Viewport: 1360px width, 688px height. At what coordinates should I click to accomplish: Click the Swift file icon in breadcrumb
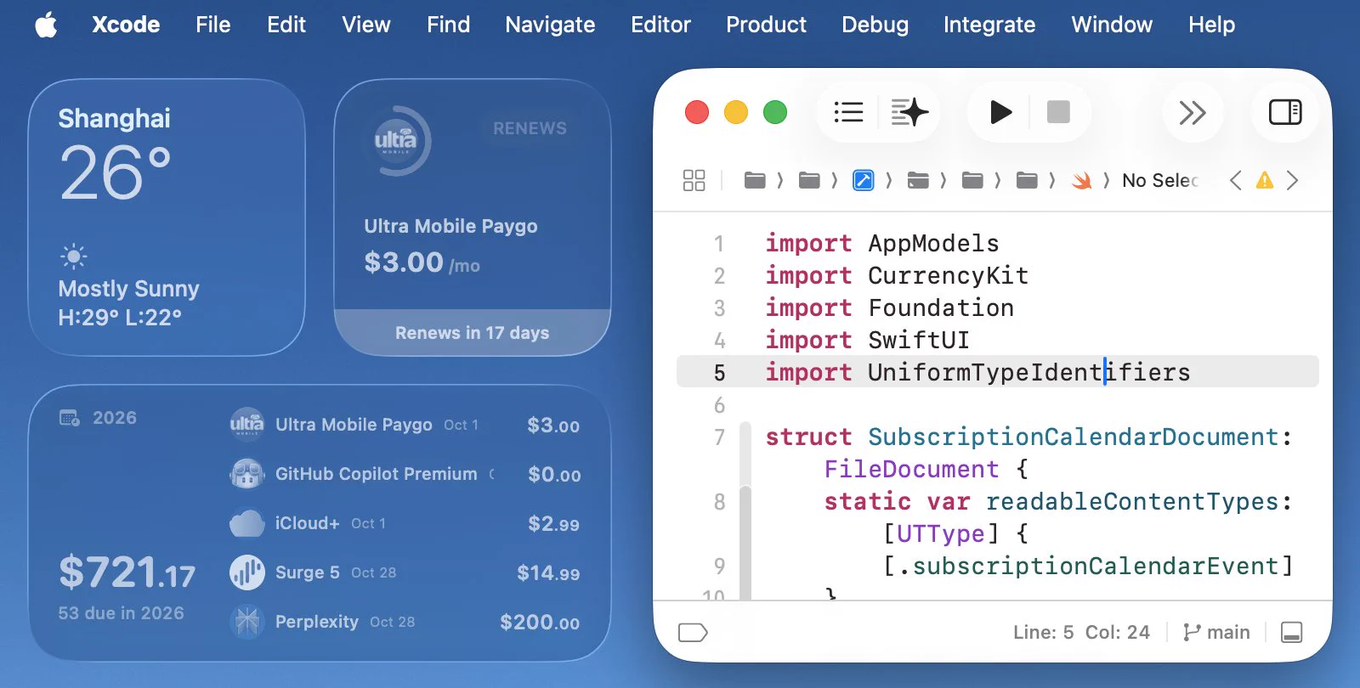[x=1081, y=180]
